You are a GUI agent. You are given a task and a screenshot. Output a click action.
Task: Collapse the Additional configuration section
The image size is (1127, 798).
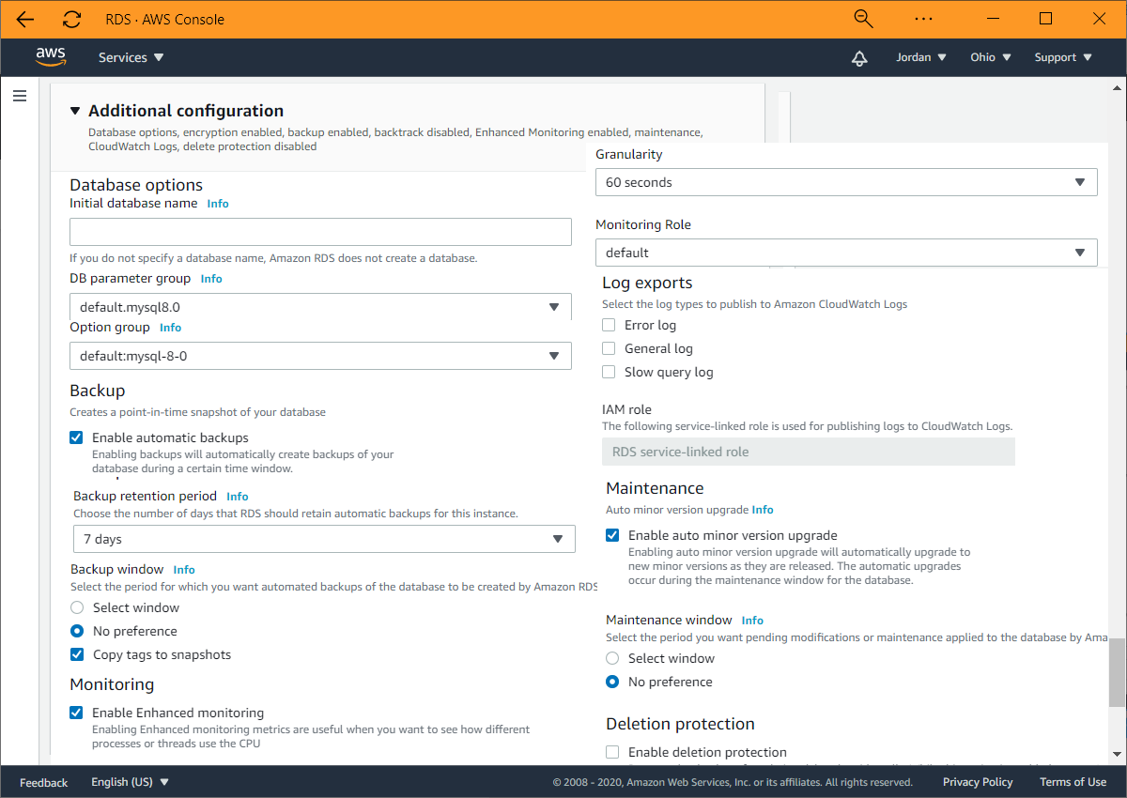[76, 111]
